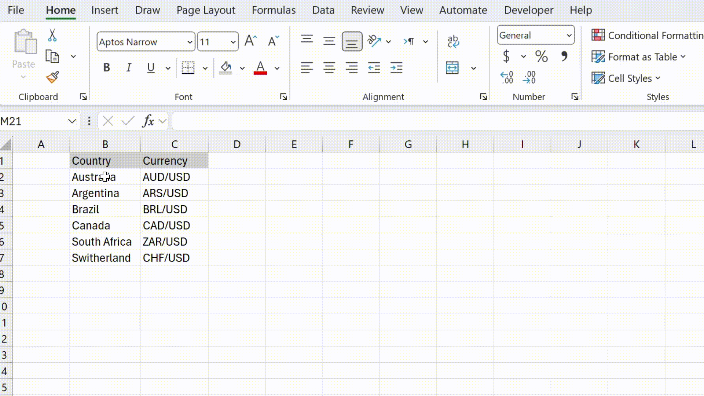Click the Merge & Center icon

point(452,68)
